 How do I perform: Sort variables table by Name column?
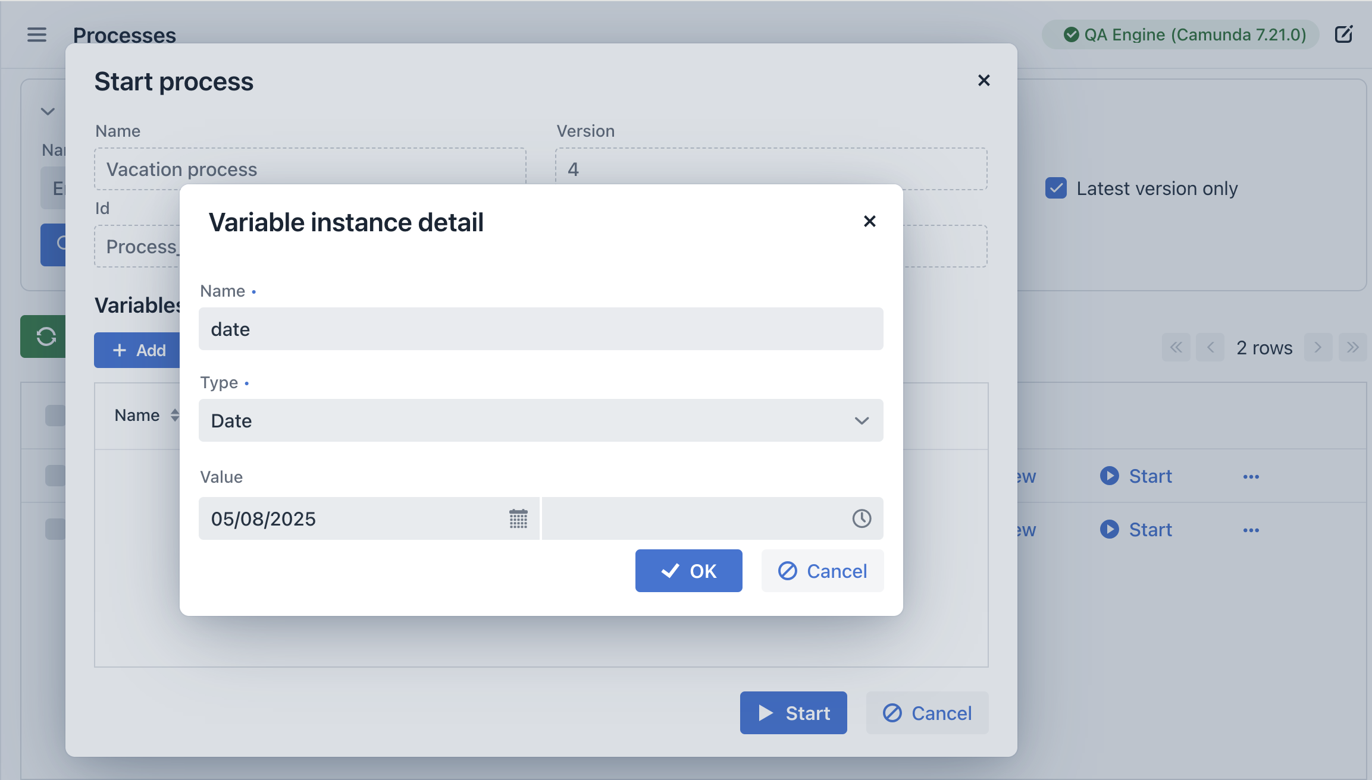coord(146,415)
